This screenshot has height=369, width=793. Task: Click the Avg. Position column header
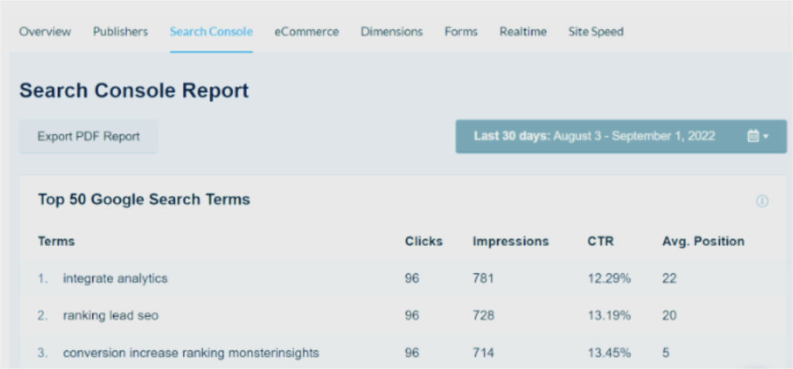[x=703, y=241]
